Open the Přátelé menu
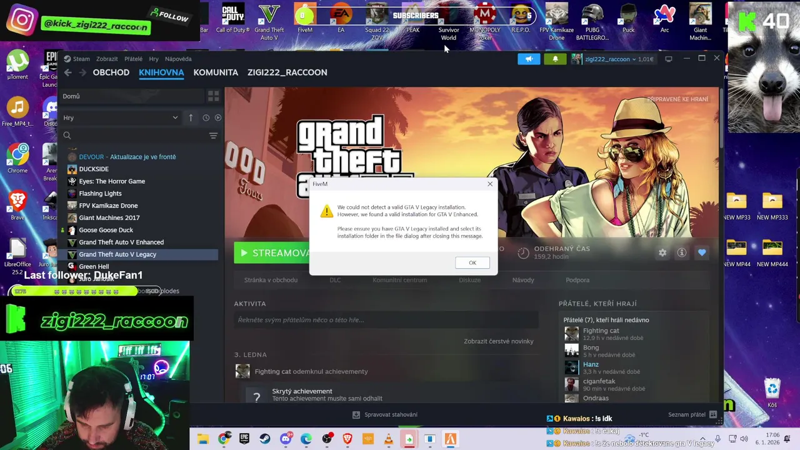This screenshot has width=800, height=450. [133, 59]
